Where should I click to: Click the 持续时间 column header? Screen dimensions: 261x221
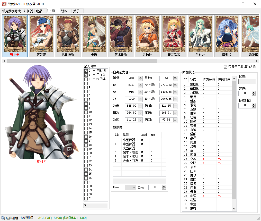(224, 79)
